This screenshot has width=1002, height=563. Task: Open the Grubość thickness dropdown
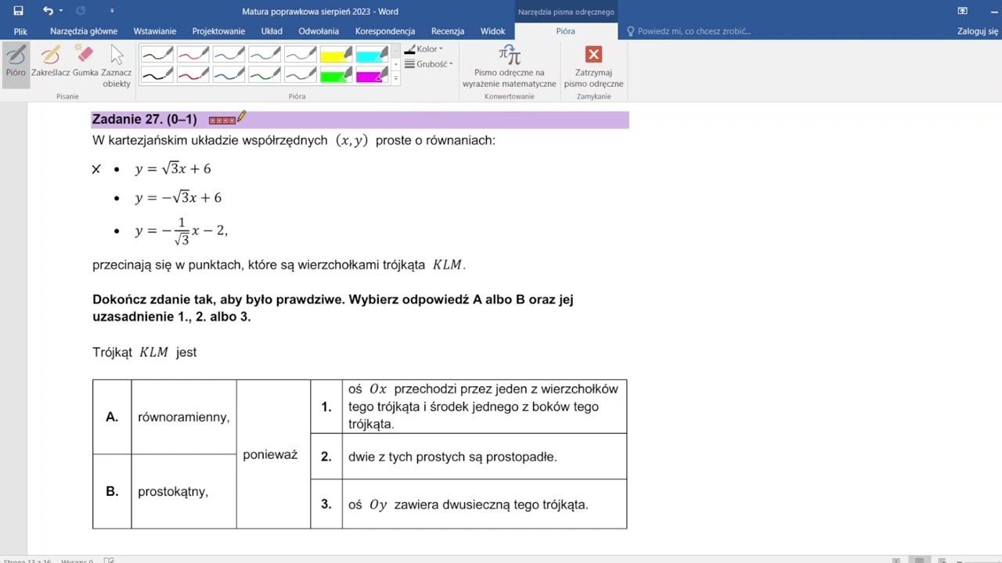pyautogui.click(x=428, y=64)
